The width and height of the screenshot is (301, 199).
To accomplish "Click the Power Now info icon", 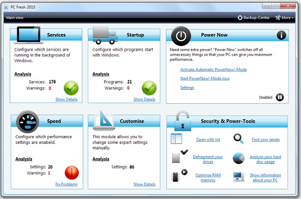I will [281, 35].
